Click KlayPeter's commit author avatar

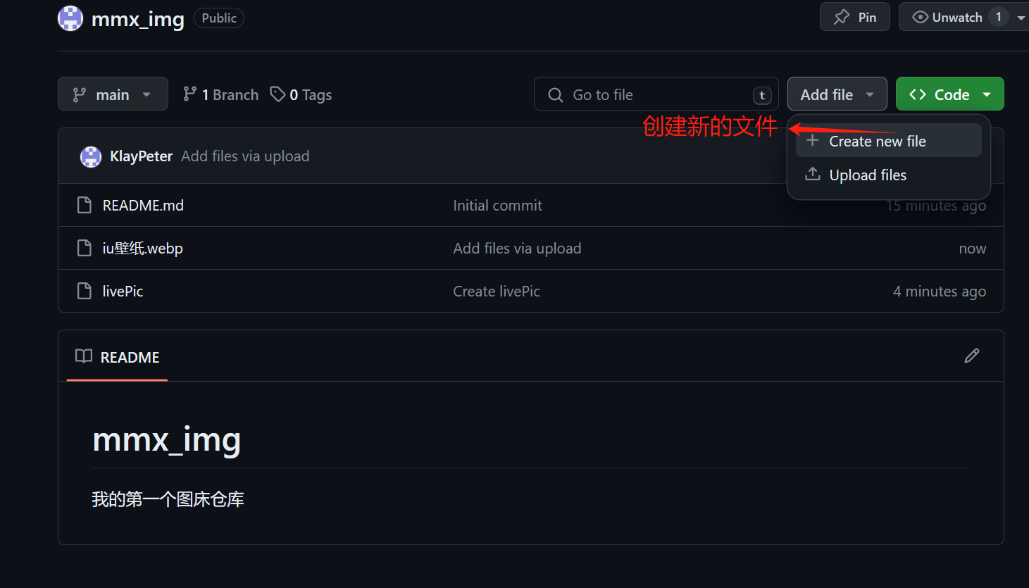pyautogui.click(x=91, y=156)
